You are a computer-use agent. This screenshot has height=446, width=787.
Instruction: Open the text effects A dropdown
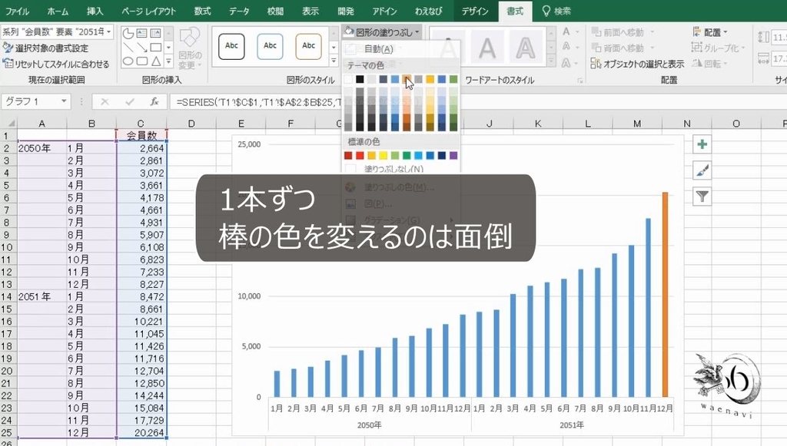[571, 63]
